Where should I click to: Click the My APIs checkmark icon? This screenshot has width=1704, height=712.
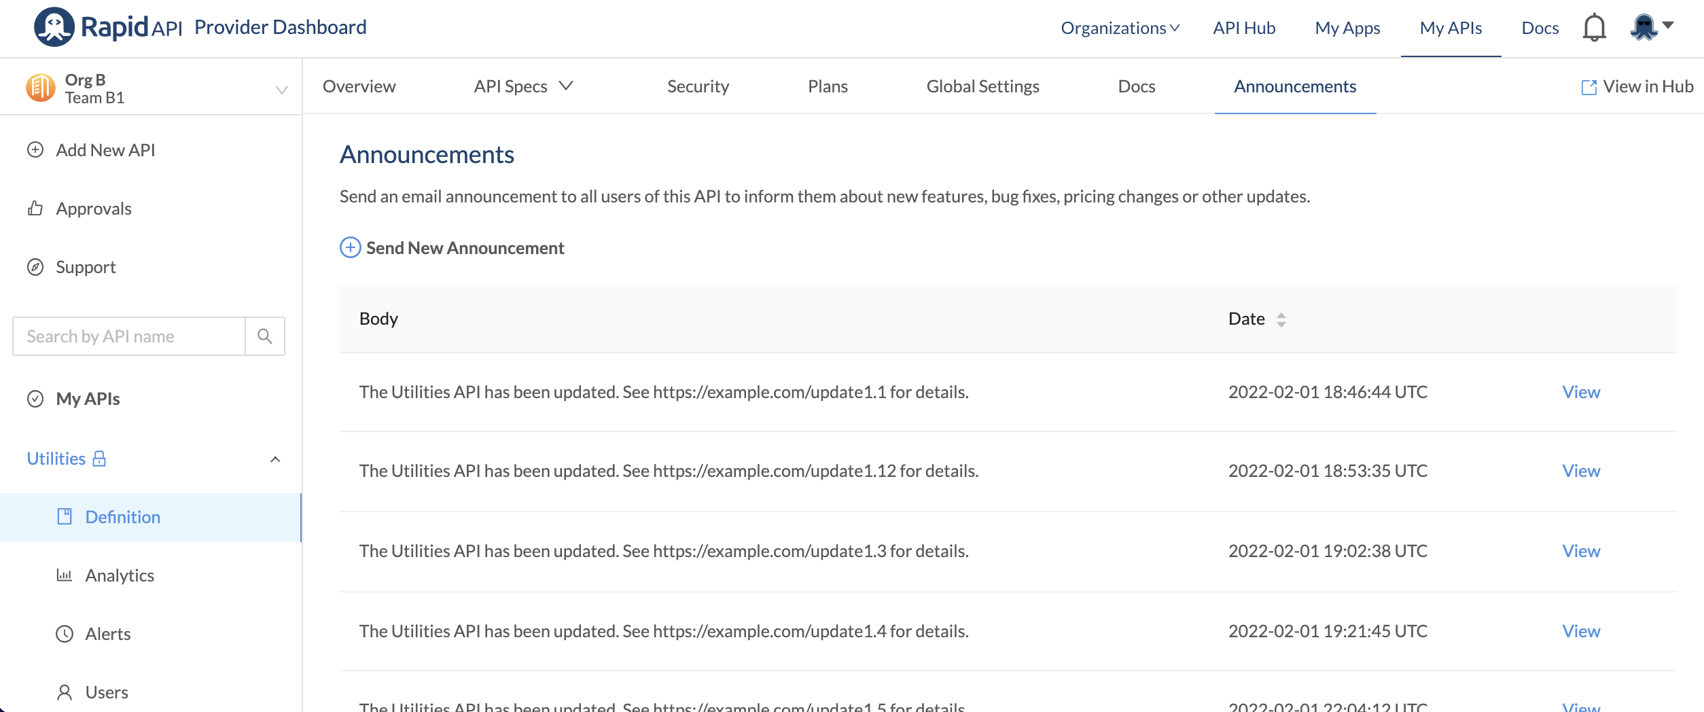pos(35,399)
